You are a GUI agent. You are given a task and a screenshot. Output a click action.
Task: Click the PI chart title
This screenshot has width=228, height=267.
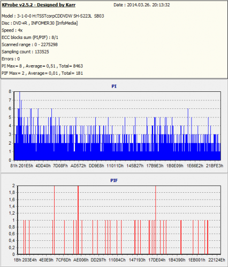click(114, 87)
